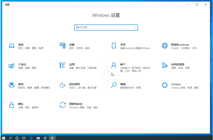Screen dimensions: 213x140
Task: Open the 时间和语言 clock-letter icon
Action: (x=165, y=65)
